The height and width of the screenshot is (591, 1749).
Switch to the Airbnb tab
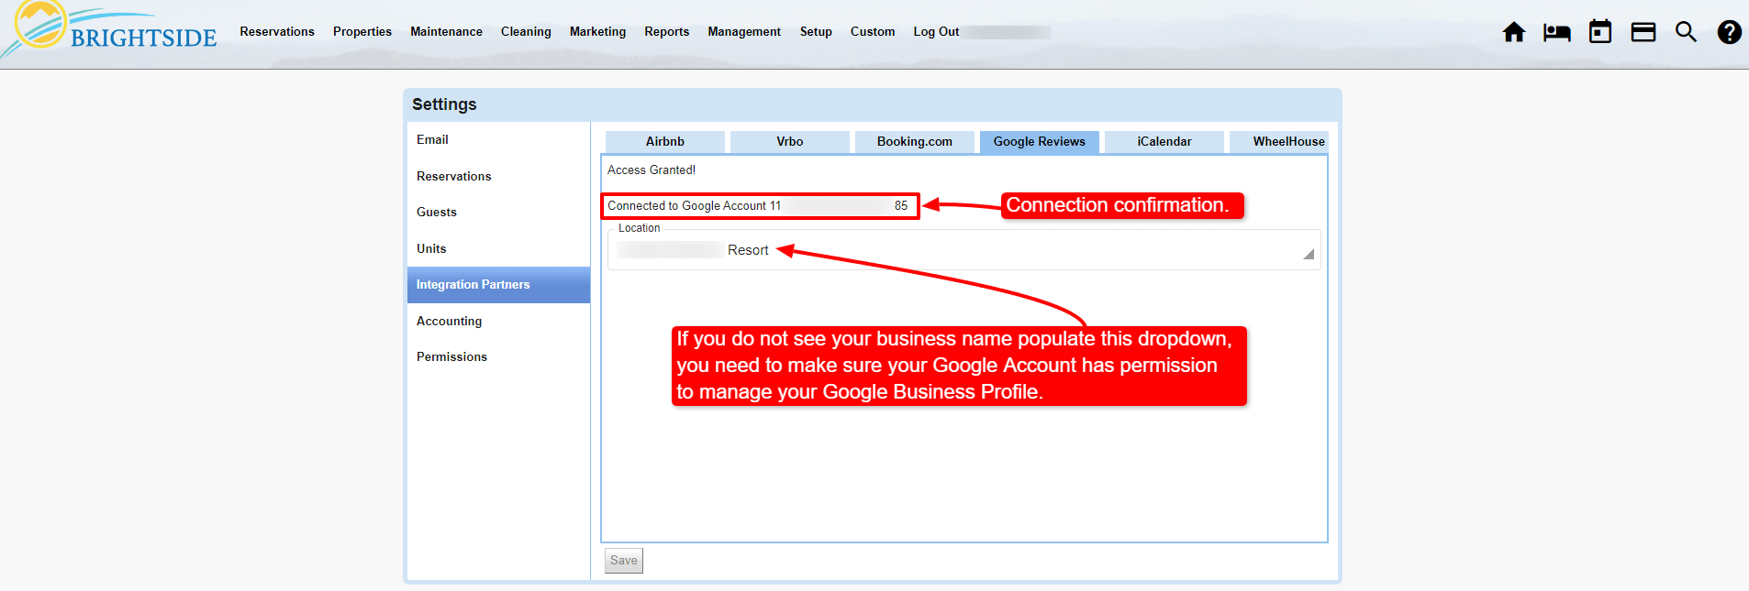(x=665, y=141)
